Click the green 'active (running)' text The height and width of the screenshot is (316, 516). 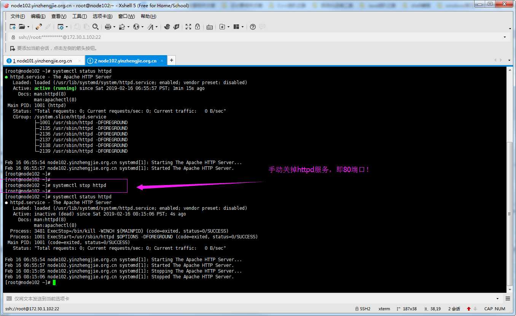(x=55, y=88)
